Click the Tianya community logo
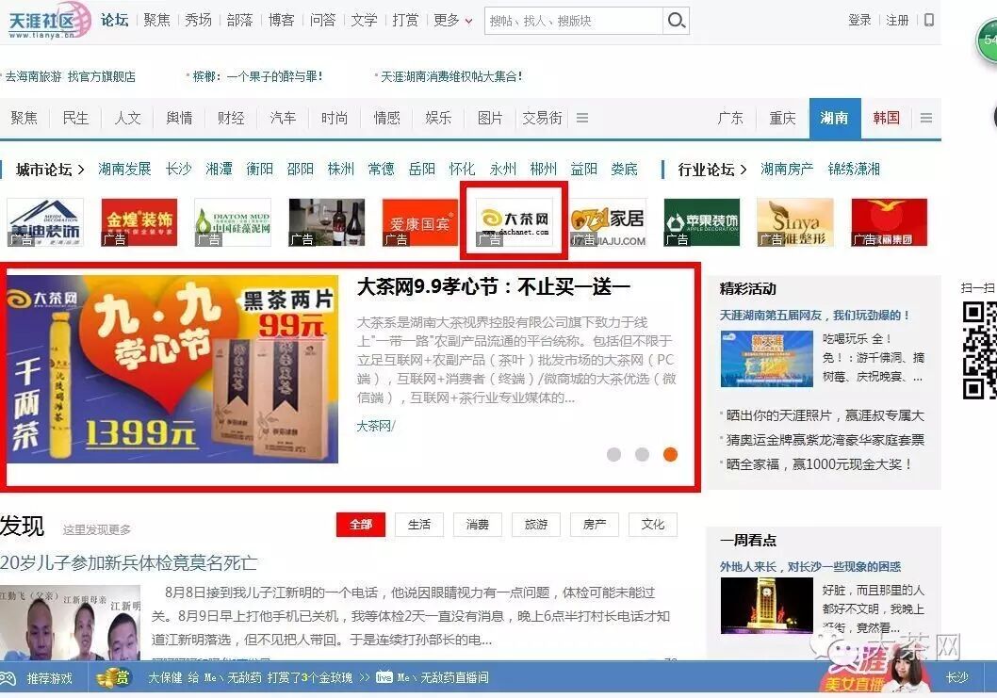997x698 pixels. pyautogui.click(x=50, y=21)
